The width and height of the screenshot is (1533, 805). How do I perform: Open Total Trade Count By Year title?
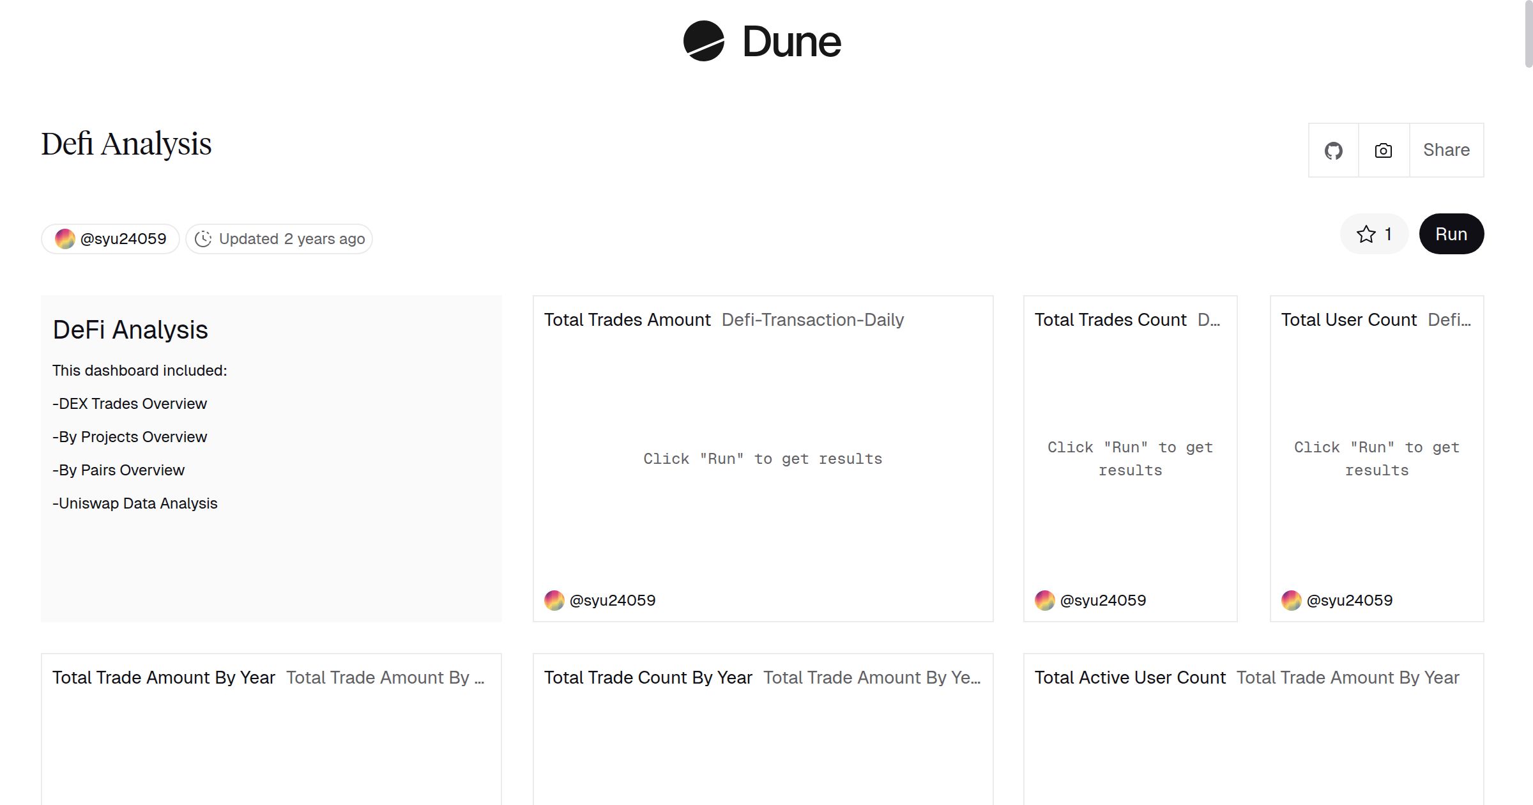648,678
